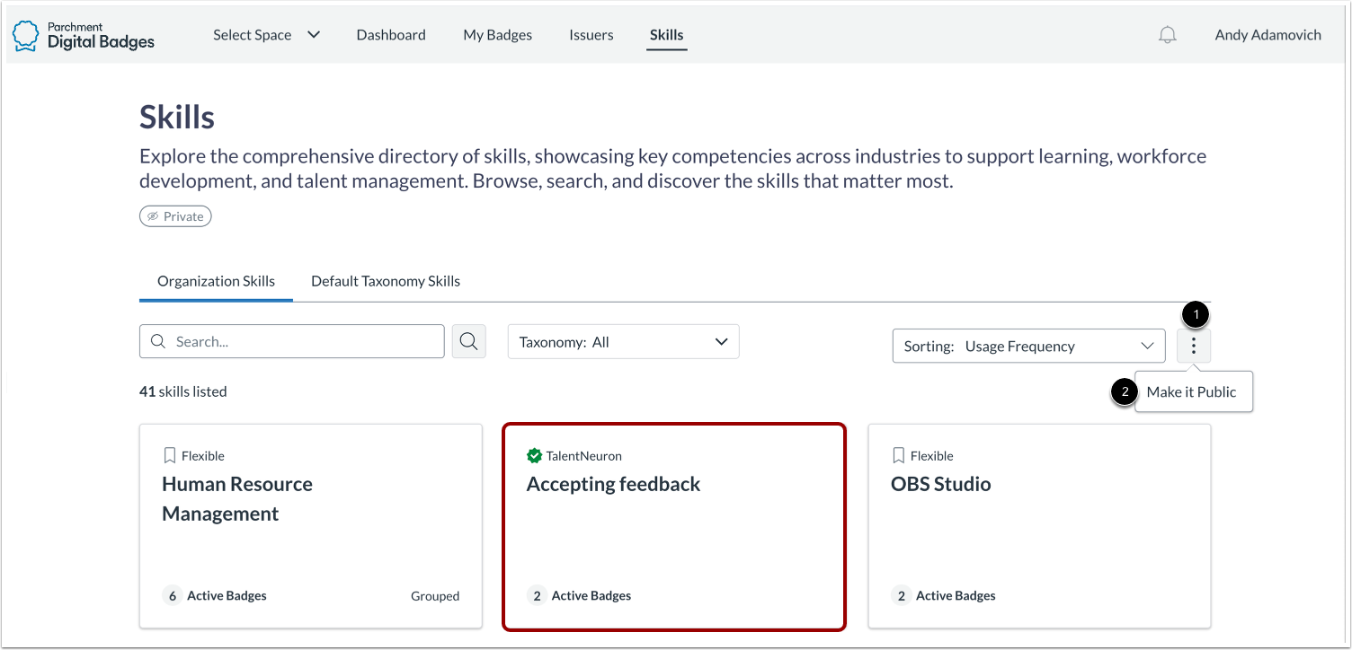Click the Parchment Digital Badges logo

point(83,35)
